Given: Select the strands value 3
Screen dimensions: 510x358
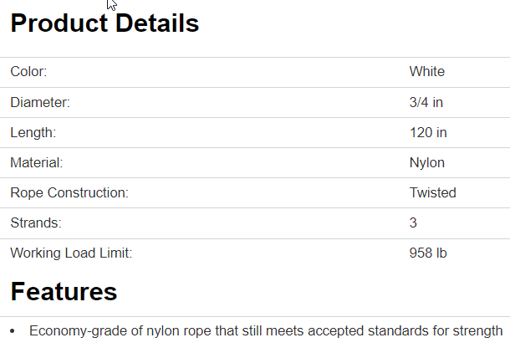Looking at the screenshot, I should 413,222.
